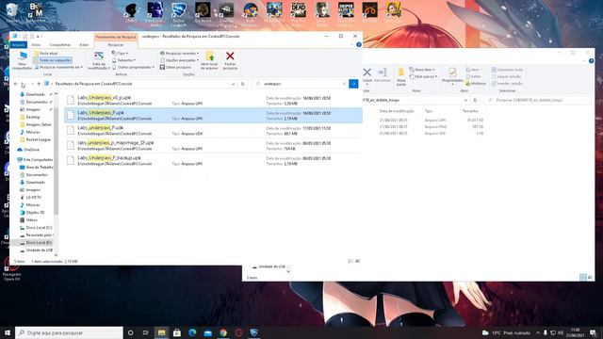Click Nova pasta icon in the back window
Viewport: 603px width, 339px height.
tap(401, 73)
